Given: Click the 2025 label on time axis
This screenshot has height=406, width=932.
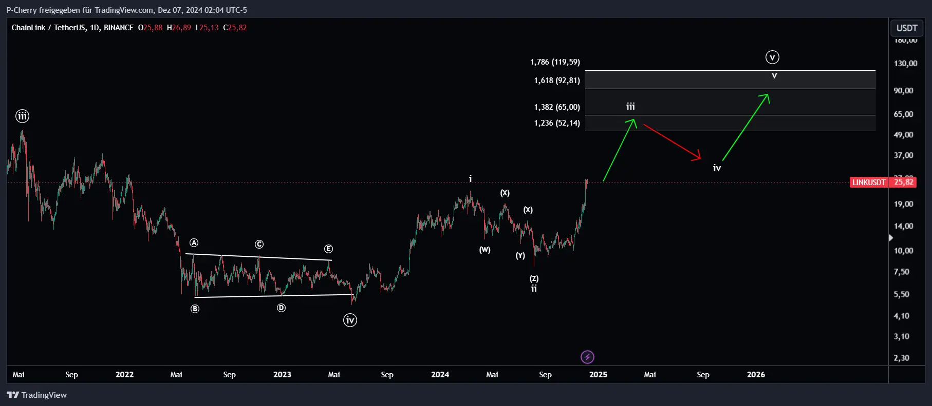Looking at the screenshot, I should click(x=598, y=375).
